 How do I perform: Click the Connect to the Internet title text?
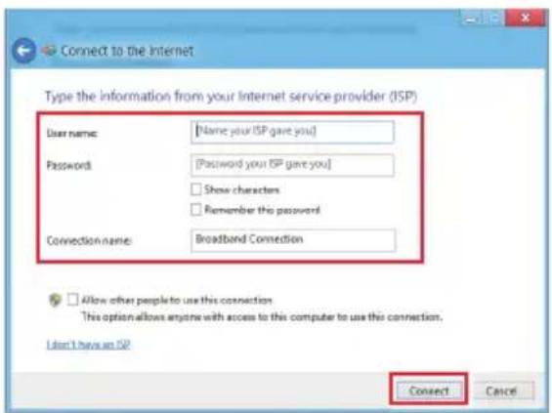click(127, 51)
